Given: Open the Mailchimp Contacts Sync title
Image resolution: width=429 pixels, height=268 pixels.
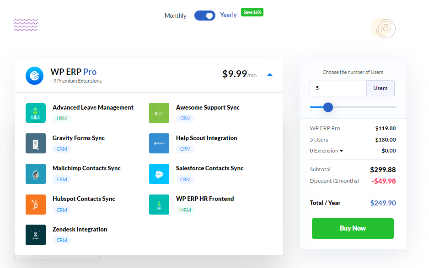Looking at the screenshot, I should point(86,168).
